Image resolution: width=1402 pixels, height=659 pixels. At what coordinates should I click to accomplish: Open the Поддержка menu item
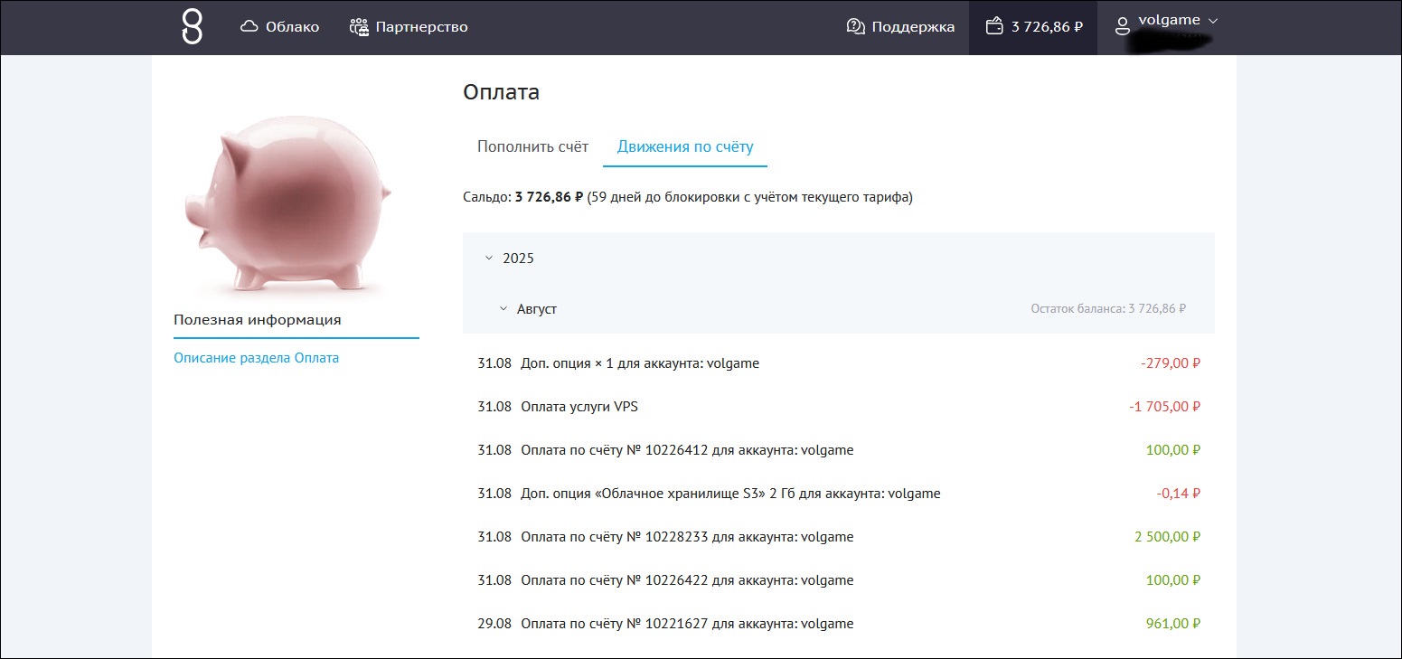tap(900, 27)
